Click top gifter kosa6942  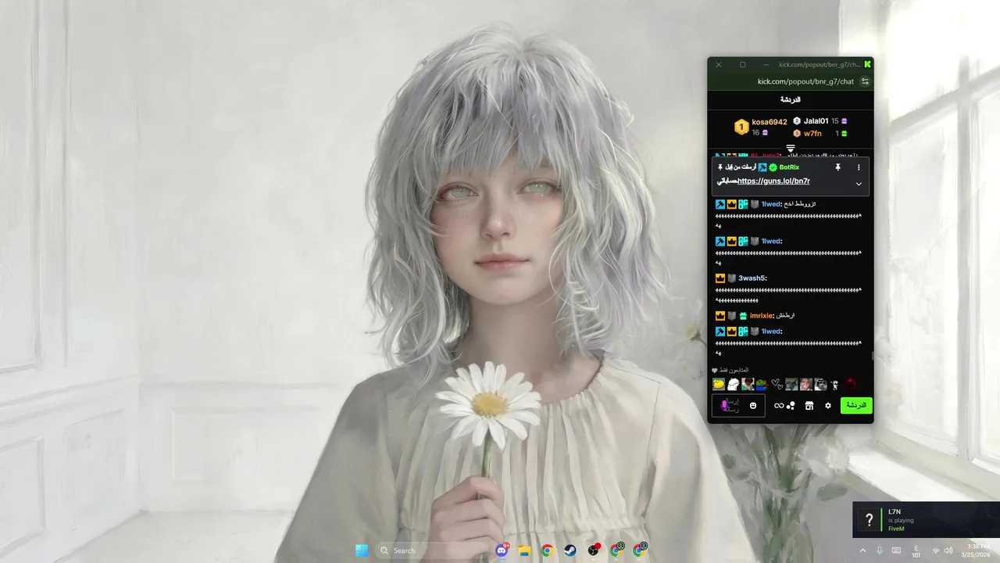(770, 122)
